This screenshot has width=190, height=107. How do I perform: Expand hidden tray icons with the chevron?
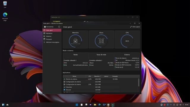pos(183,105)
